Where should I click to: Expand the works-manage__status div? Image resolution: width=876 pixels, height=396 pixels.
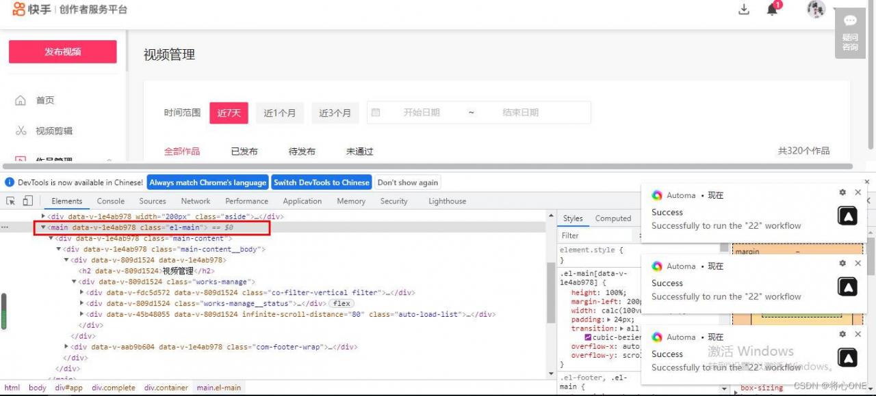(x=81, y=303)
